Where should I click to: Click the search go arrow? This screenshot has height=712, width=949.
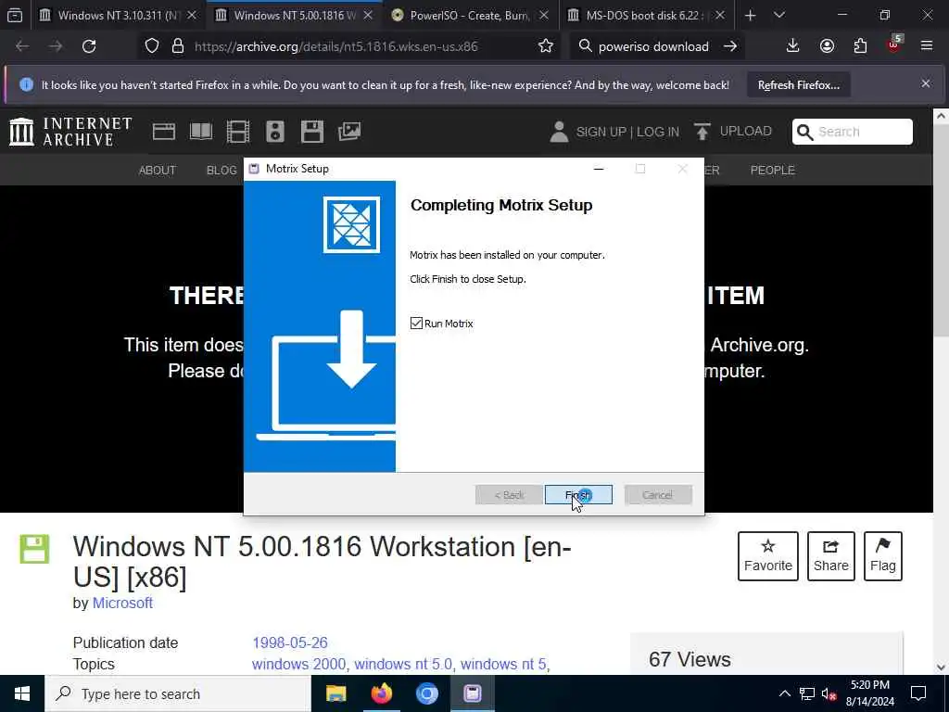(x=730, y=46)
